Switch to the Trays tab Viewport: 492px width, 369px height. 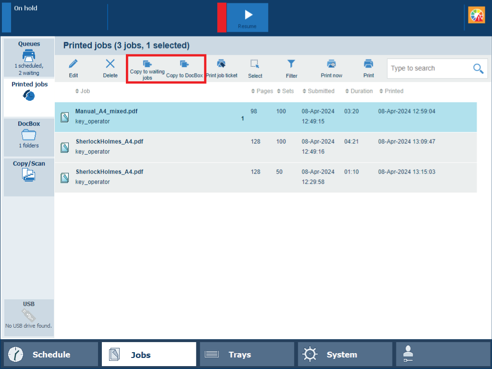[x=246, y=355]
